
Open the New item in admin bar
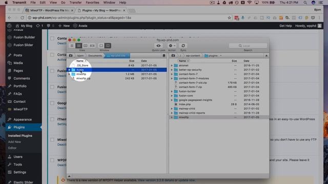pos(64,26)
